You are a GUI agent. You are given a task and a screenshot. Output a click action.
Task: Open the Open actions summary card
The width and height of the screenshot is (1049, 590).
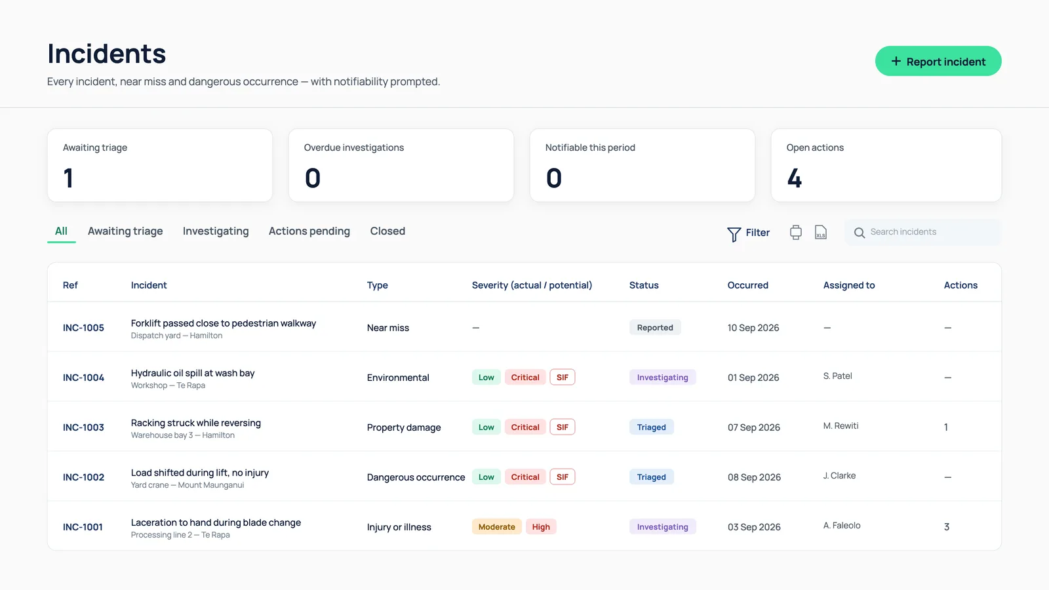click(886, 165)
